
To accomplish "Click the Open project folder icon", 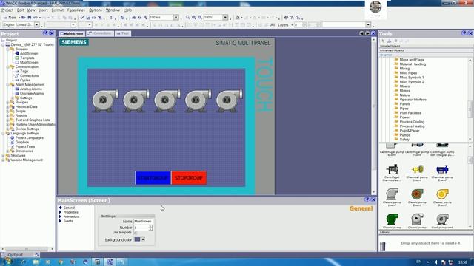I will 23,18.
